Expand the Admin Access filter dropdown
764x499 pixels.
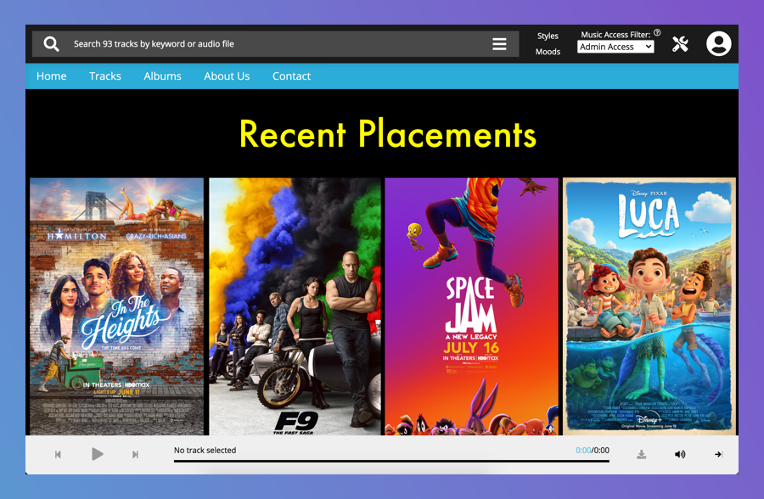click(x=615, y=47)
